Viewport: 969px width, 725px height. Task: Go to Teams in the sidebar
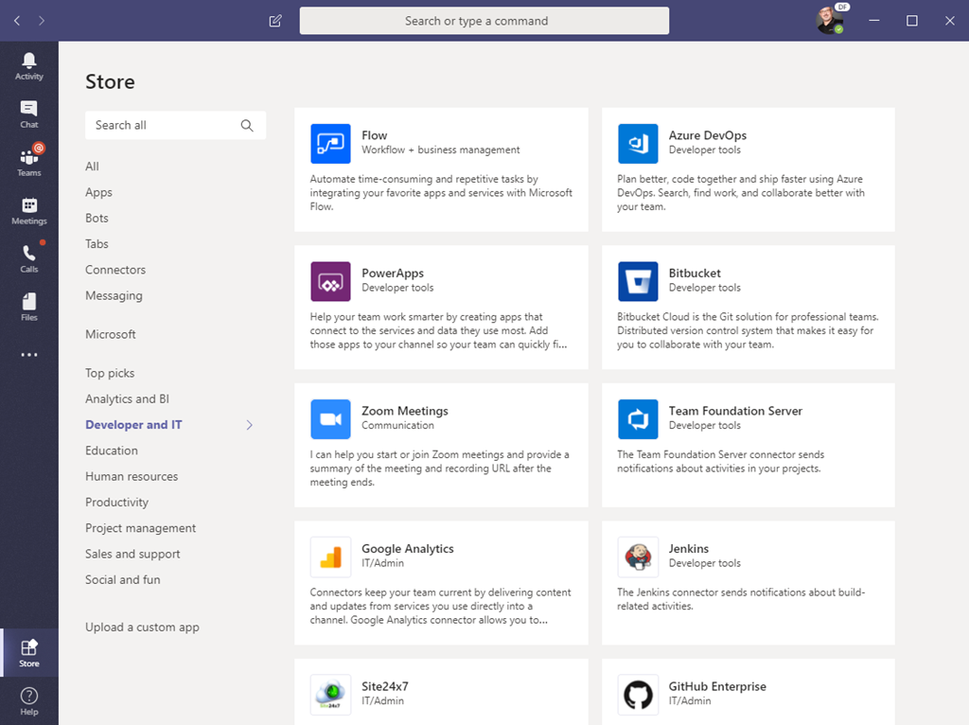29,162
